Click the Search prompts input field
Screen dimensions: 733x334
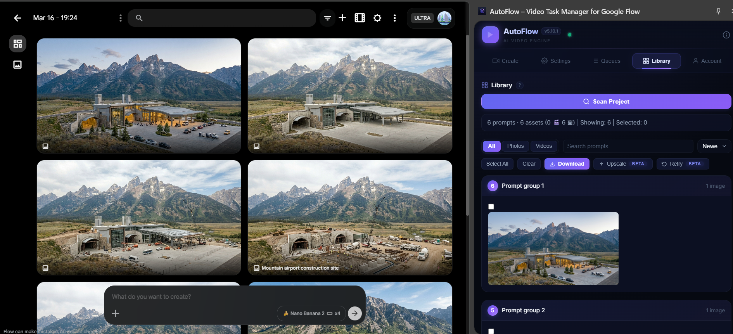tap(628, 146)
